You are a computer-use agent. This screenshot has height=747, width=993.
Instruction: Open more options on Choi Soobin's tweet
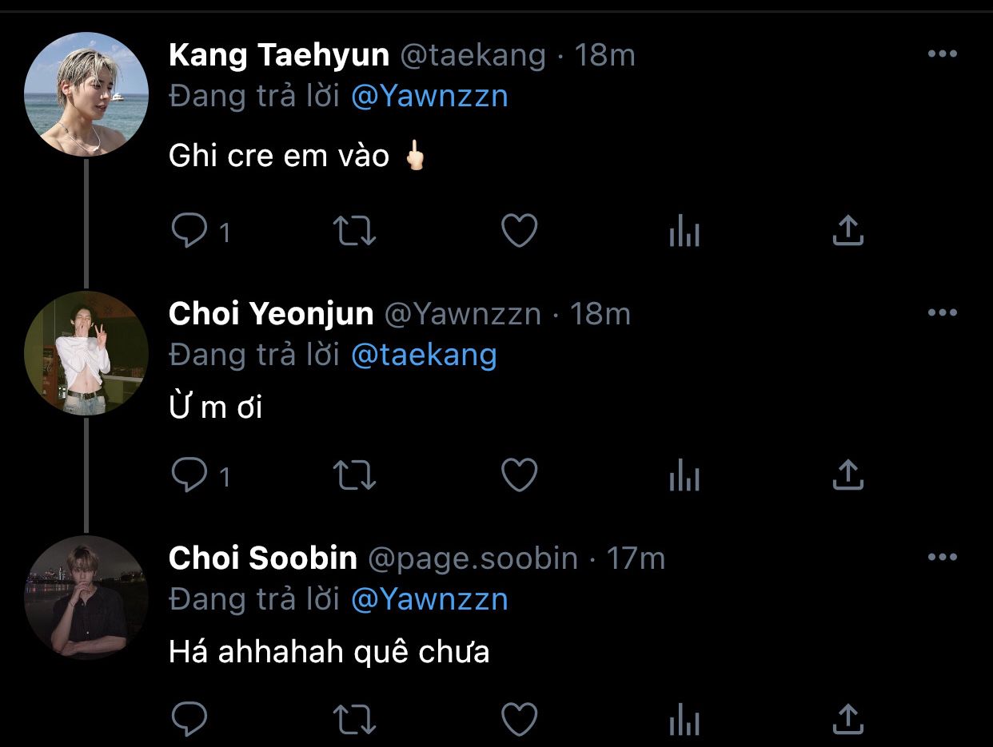pyautogui.click(x=942, y=558)
